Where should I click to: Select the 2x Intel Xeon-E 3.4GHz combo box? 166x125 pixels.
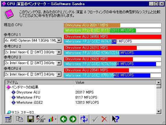point(33,74)
